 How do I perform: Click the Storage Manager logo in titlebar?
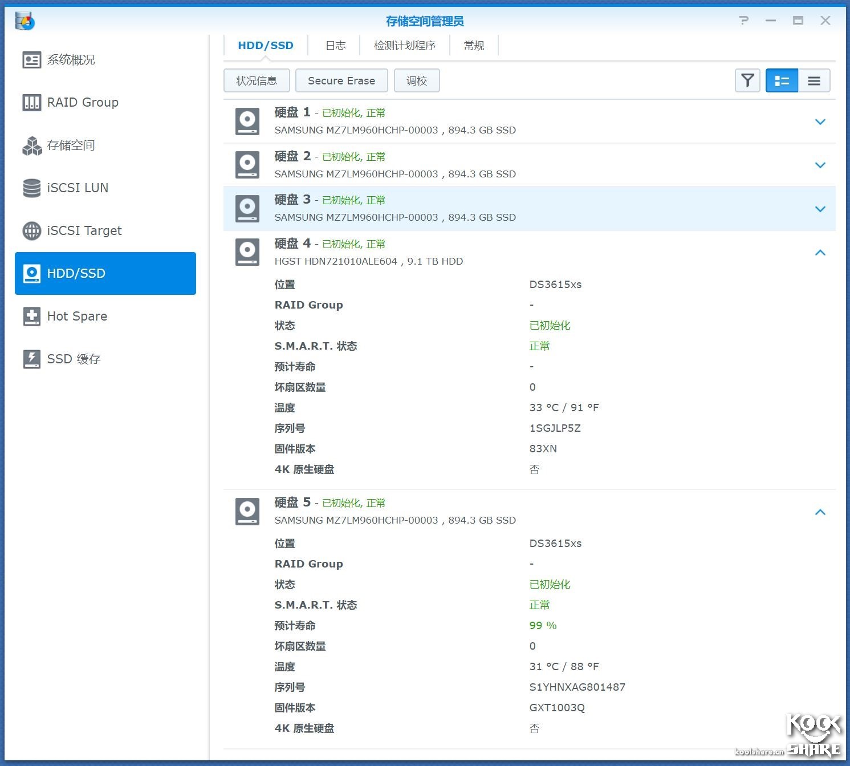[x=24, y=21]
